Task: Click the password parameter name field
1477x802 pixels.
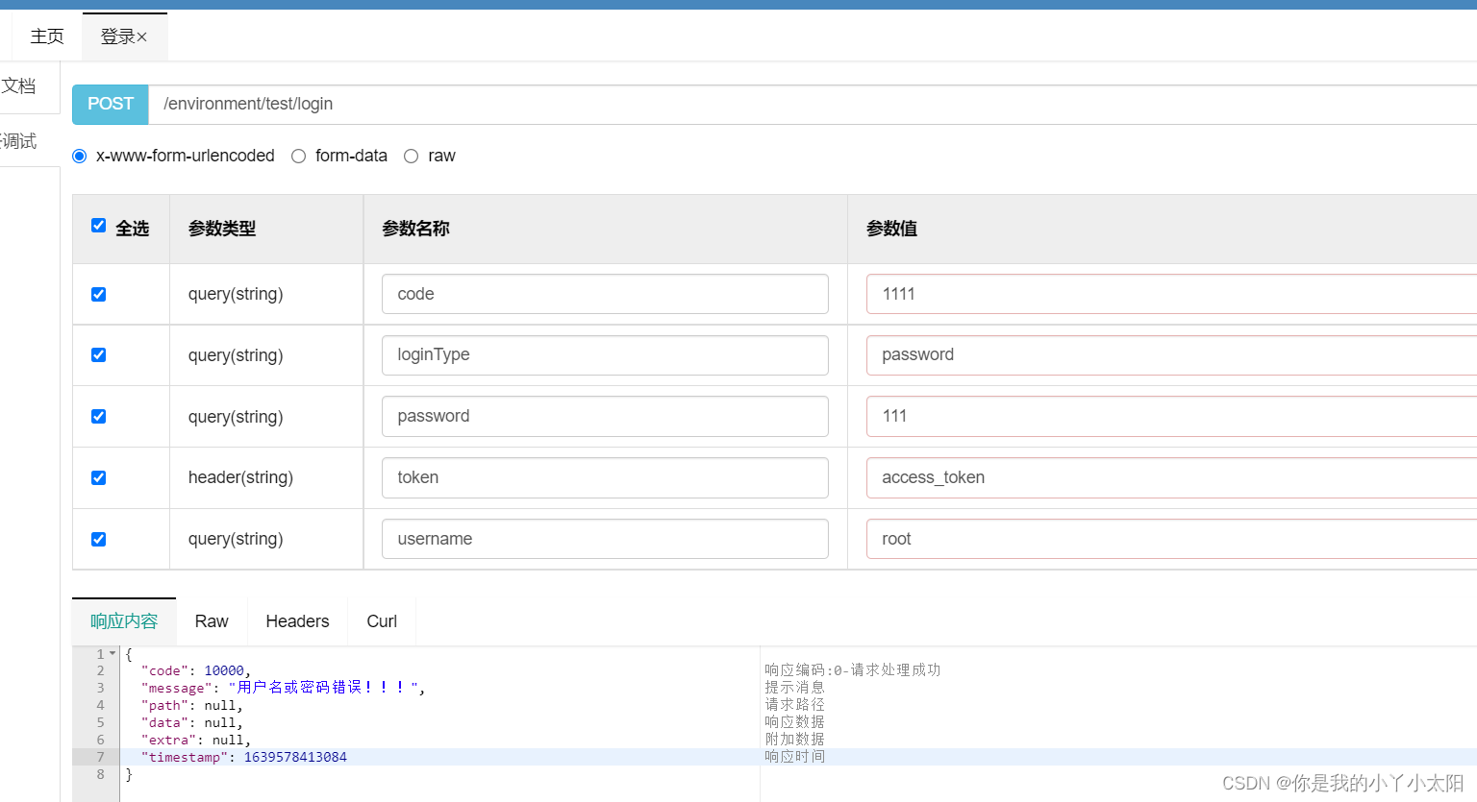Action: click(x=605, y=416)
